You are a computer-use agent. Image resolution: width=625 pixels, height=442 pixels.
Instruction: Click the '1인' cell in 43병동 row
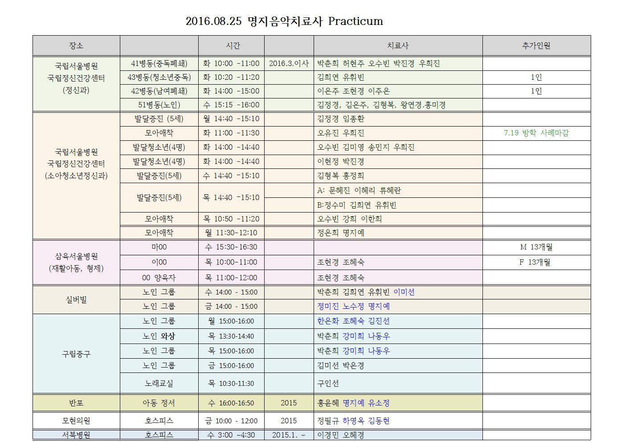point(536,78)
